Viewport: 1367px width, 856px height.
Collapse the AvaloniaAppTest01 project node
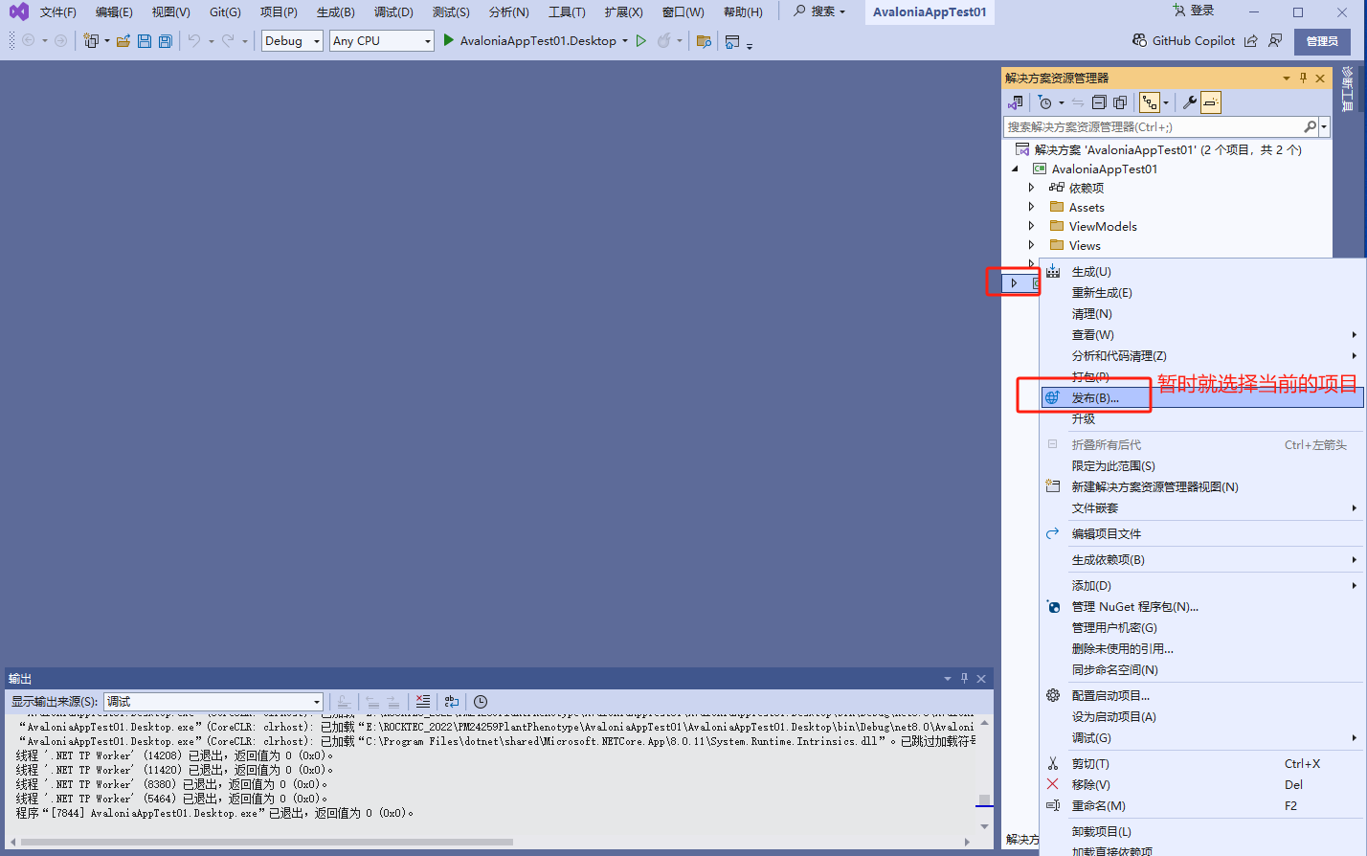point(1016,169)
